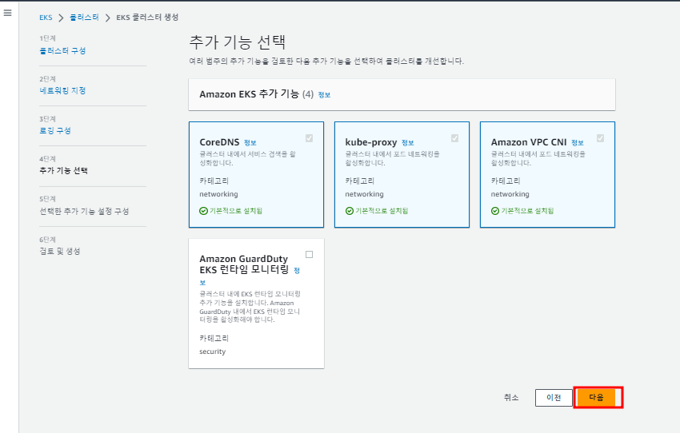Click the kube-proxy card title
Viewport: 680px width, 433px height.
[x=371, y=142]
